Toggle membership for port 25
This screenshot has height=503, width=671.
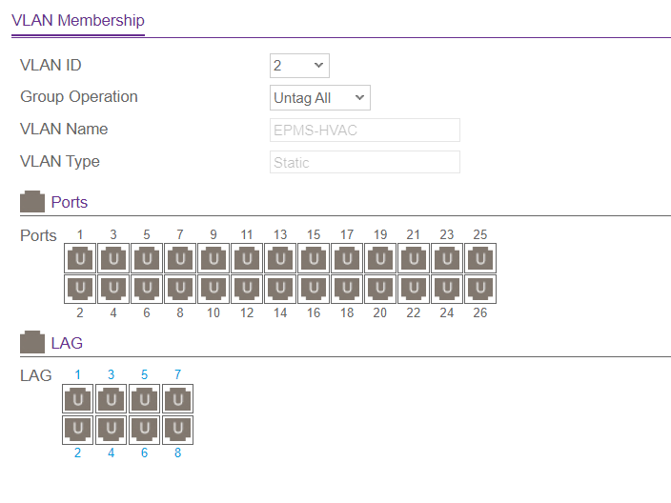[480, 258]
